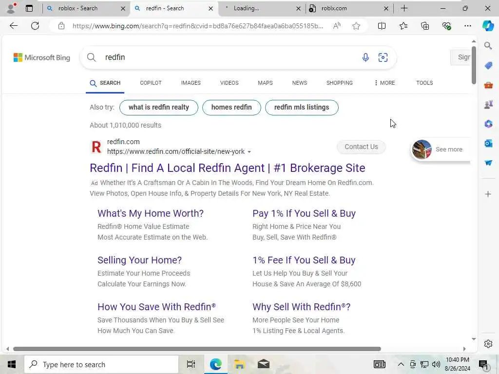Open the sidebar Shopping tag icon
The height and width of the screenshot is (374, 499).
[x=488, y=66]
